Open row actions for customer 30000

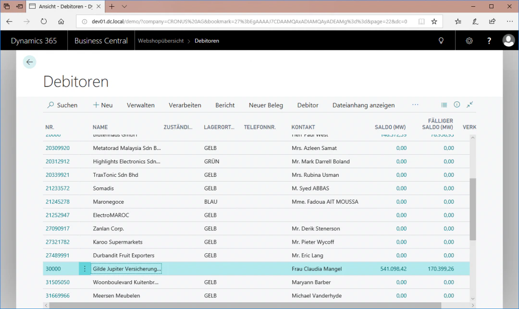pos(85,269)
